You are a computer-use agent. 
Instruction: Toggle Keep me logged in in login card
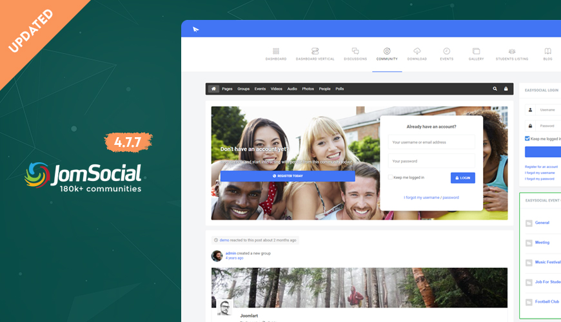point(390,177)
